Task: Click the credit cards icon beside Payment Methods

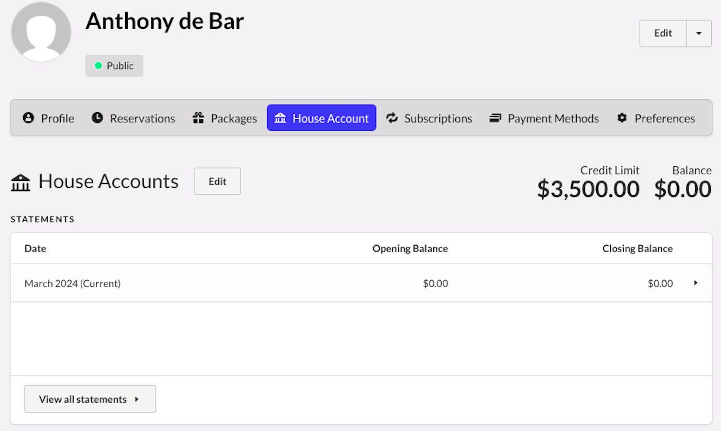Action: (x=495, y=118)
